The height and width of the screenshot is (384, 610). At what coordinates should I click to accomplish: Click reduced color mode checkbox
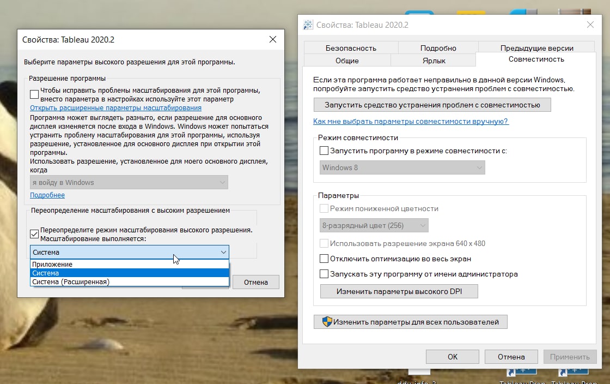[x=324, y=208]
